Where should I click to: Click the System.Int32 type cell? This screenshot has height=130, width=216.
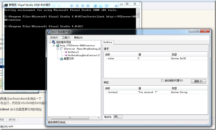coord(178,58)
